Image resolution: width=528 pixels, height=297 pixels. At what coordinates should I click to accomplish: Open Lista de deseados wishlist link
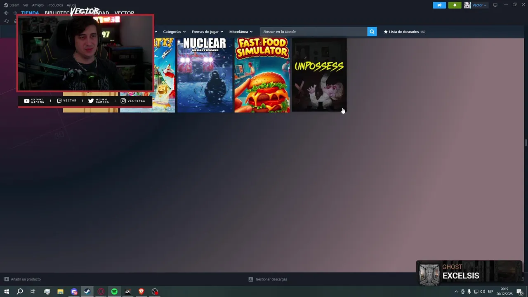[404, 32]
